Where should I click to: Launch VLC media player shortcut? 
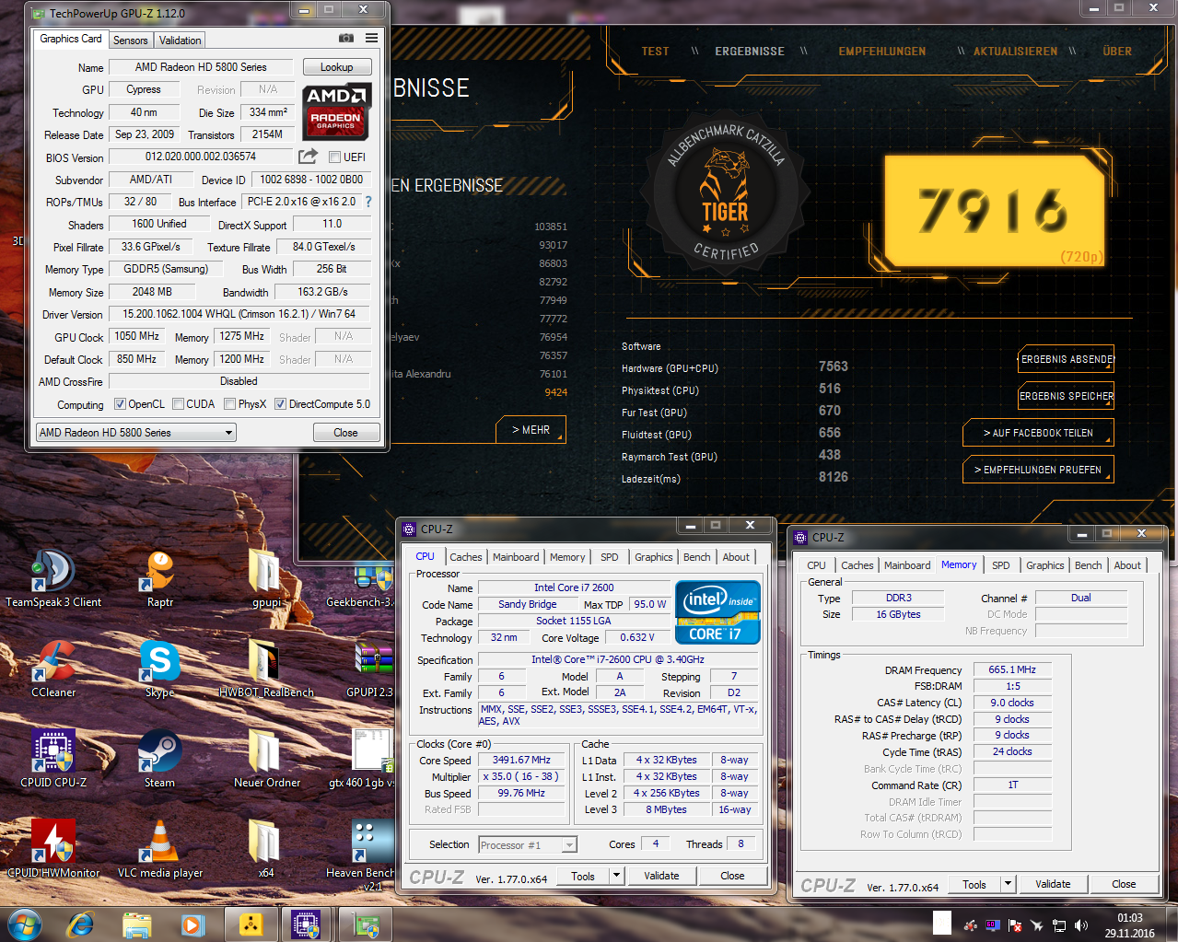pyautogui.click(x=160, y=849)
